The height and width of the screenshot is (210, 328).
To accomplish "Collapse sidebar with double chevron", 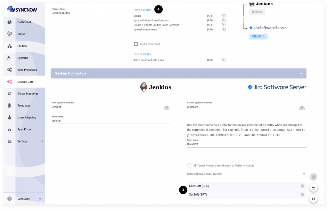I will (40, 199).
